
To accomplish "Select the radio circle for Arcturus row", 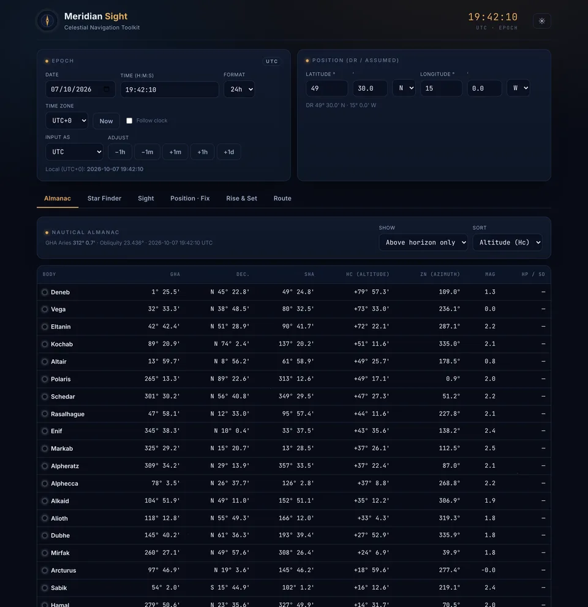I will coord(45,570).
